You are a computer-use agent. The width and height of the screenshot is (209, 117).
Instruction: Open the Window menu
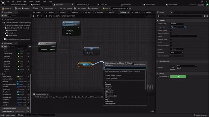click(x=38, y=1)
